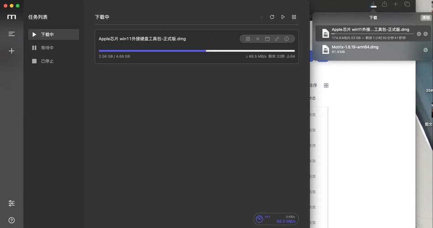This screenshot has height=228, width=433.
Task: Click the 68.5 MB/s speed in speedometer
Action: click(x=286, y=221)
